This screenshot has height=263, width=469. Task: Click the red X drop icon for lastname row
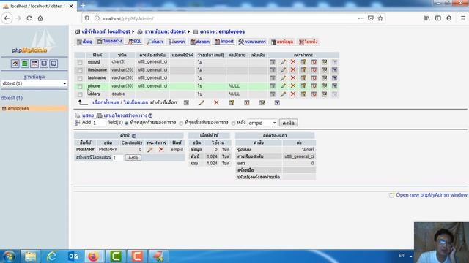293,78
